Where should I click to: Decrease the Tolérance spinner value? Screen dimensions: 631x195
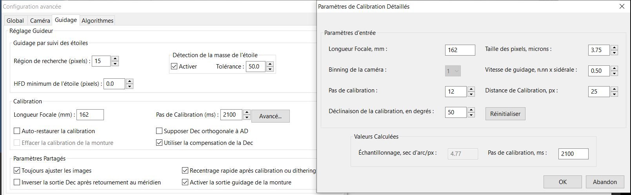coord(270,69)
